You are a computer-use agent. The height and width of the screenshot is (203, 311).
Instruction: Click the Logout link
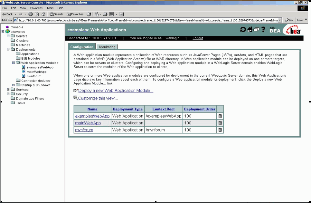[x=198, y=38]
